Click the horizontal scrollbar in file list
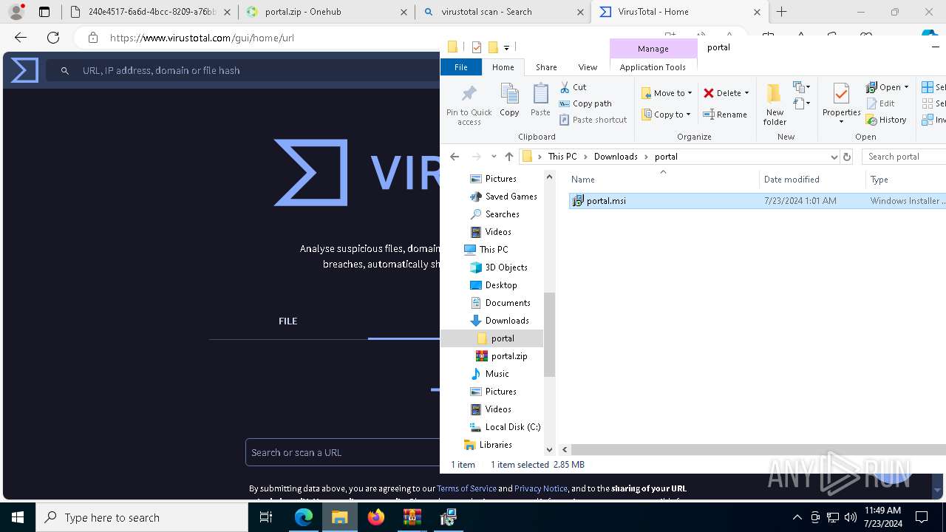The width and height of the screenshot is (946, 532). coord(758,449)
